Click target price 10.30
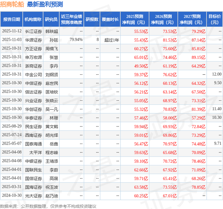This screenshot has height=209, width=223. (217, 118)
